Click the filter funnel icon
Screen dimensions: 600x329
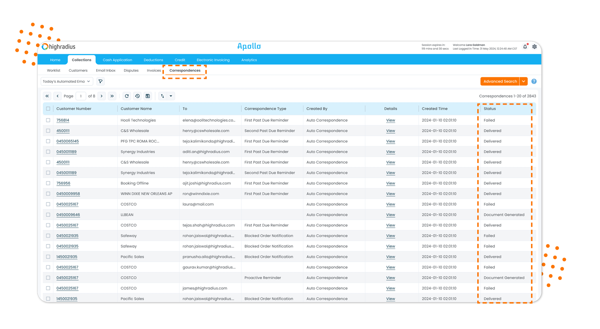100,81
